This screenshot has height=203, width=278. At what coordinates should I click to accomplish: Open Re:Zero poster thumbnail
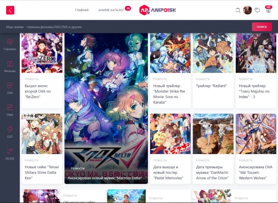point(42,53)
